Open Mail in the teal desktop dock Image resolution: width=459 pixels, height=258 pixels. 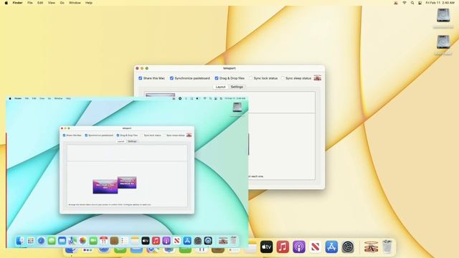coord(62,241)
